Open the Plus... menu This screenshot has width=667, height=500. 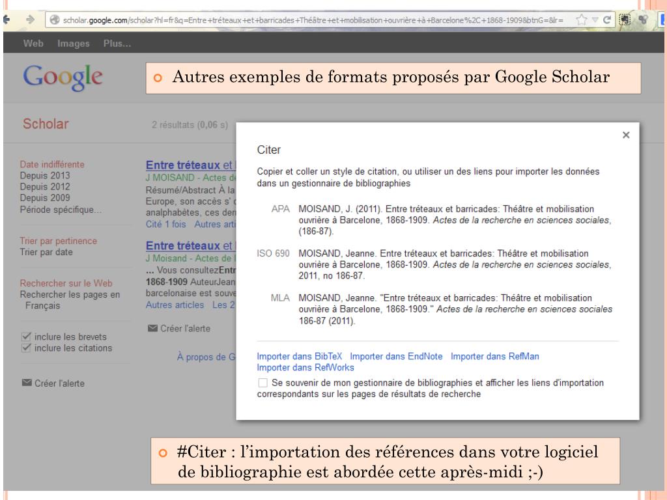(117, 44)
